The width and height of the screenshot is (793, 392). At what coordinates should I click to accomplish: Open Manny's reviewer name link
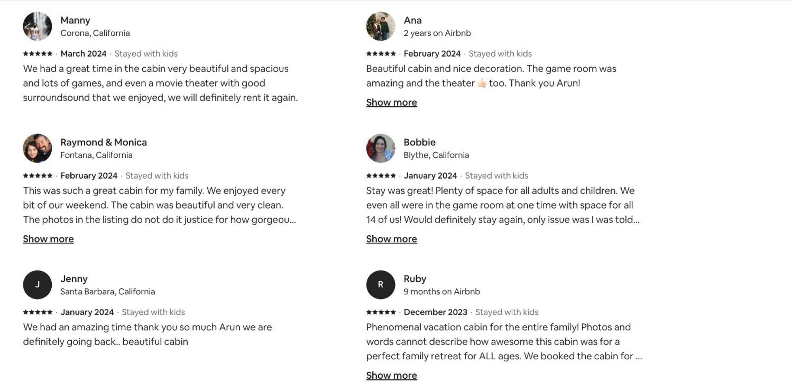tap(75, 20)
